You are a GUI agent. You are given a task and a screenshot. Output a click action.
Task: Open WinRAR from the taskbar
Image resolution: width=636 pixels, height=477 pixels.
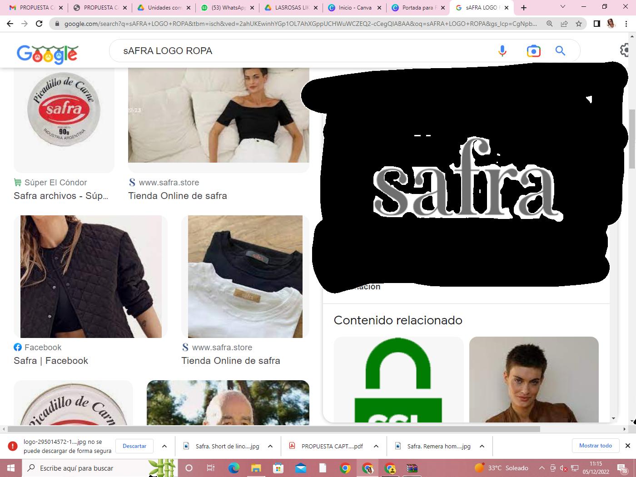click(412, 468)
